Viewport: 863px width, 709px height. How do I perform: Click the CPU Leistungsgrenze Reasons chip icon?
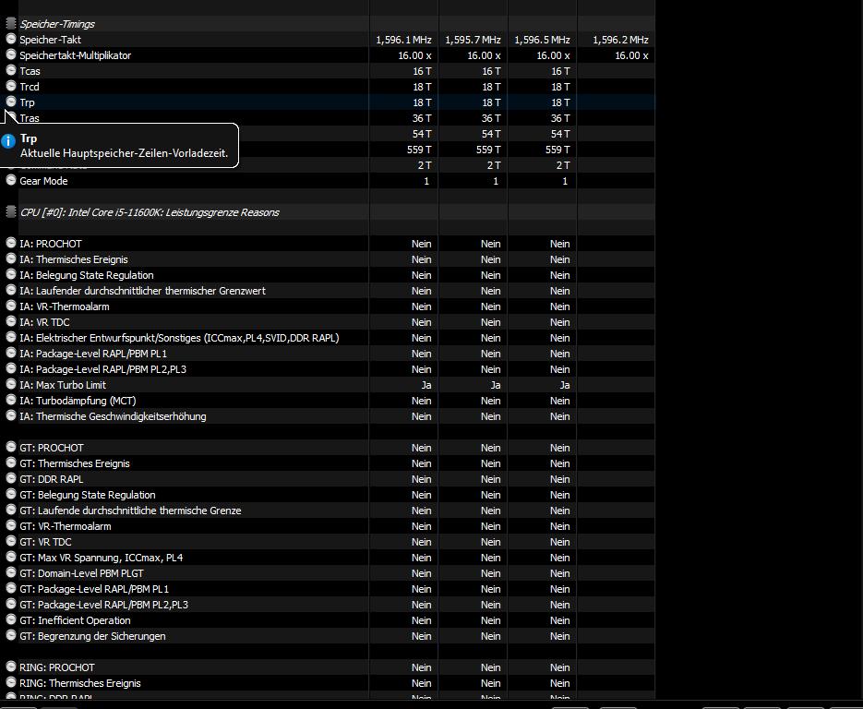pyautogui.click(x=10, y=212)
